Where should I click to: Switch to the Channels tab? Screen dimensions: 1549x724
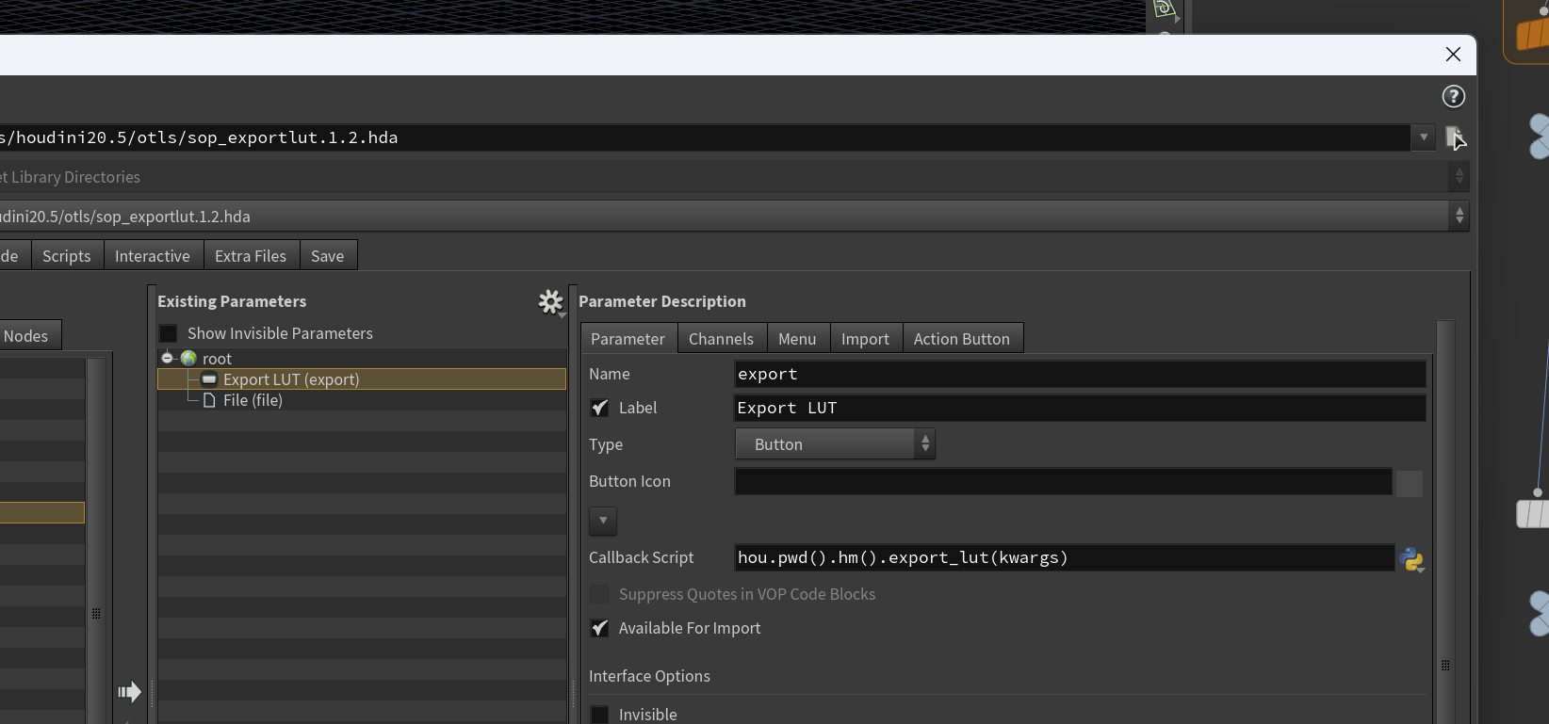[x=721, y=339]
